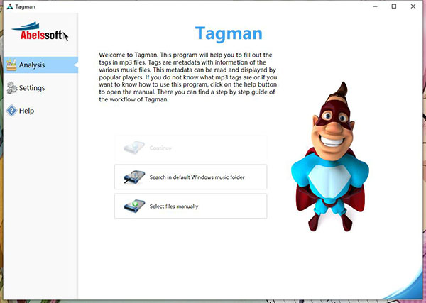
Task: Click the Tagman app icon in title bar
Action: coord(10,6)
